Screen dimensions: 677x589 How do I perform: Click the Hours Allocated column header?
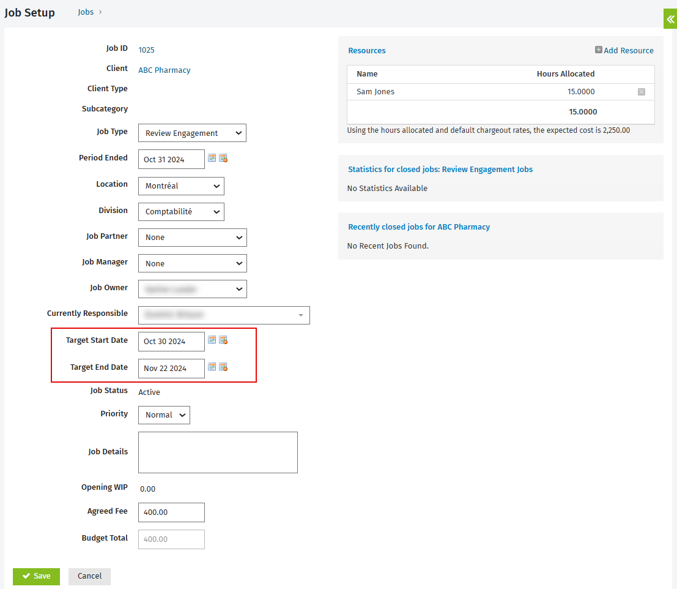tap(566, 74)
